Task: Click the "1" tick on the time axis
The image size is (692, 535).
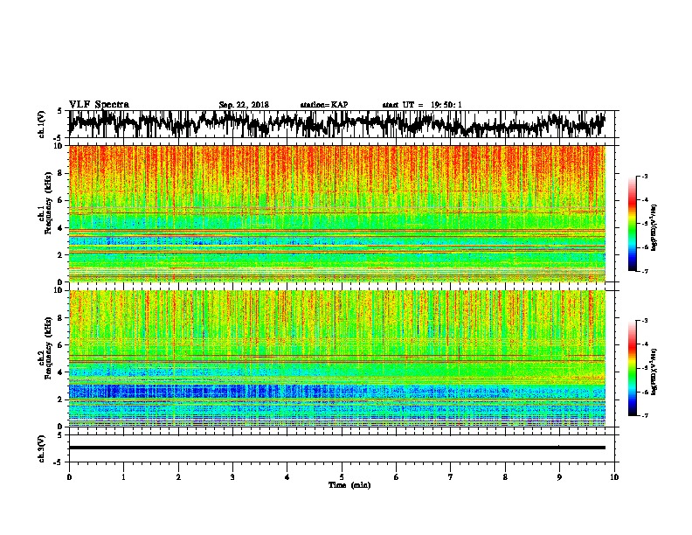Action: pyautogui.click(x=123, y=477)
